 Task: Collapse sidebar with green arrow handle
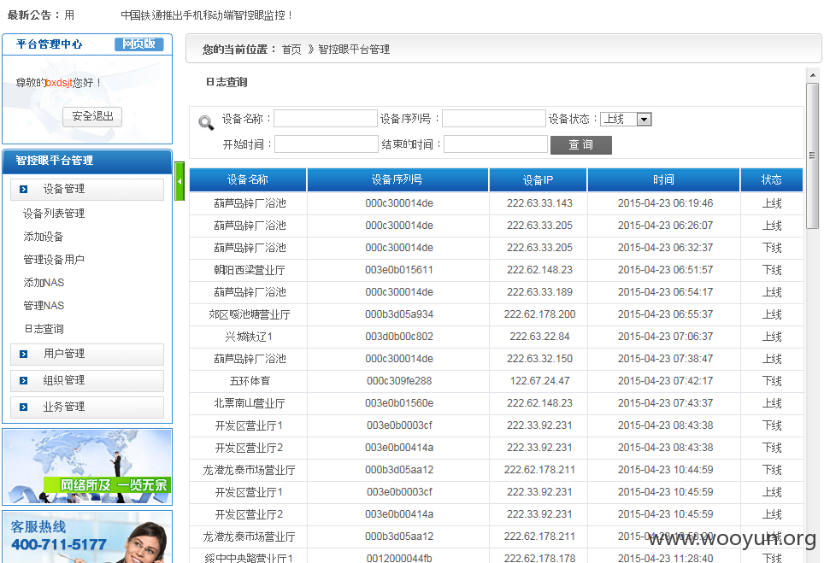(180, 181)
